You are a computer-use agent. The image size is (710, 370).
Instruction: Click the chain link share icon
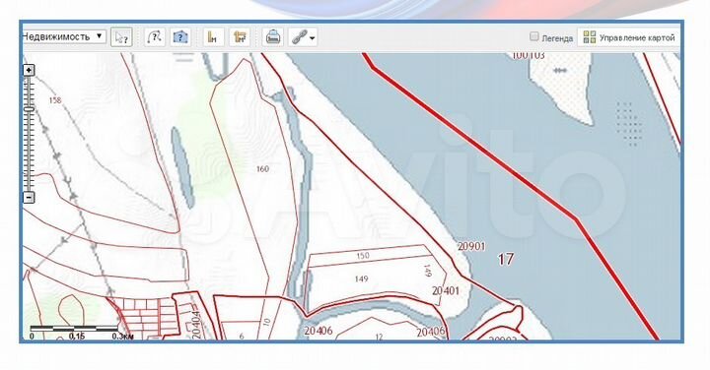(299, 37)
